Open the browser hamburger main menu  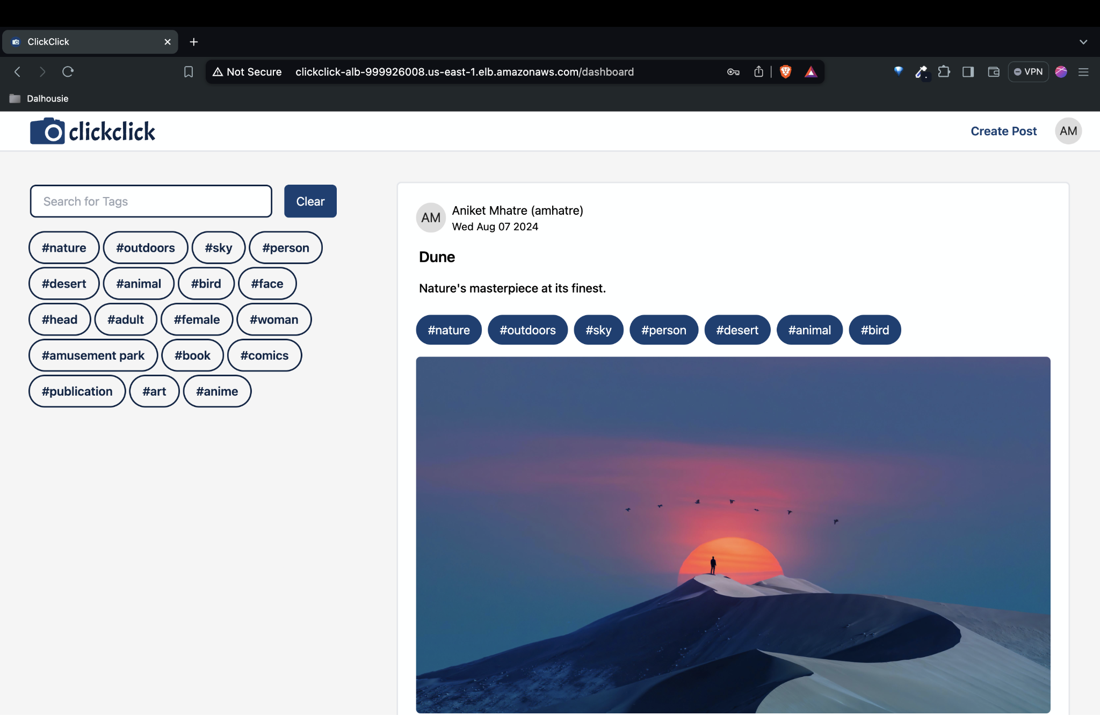click(x=1083, y=71)
